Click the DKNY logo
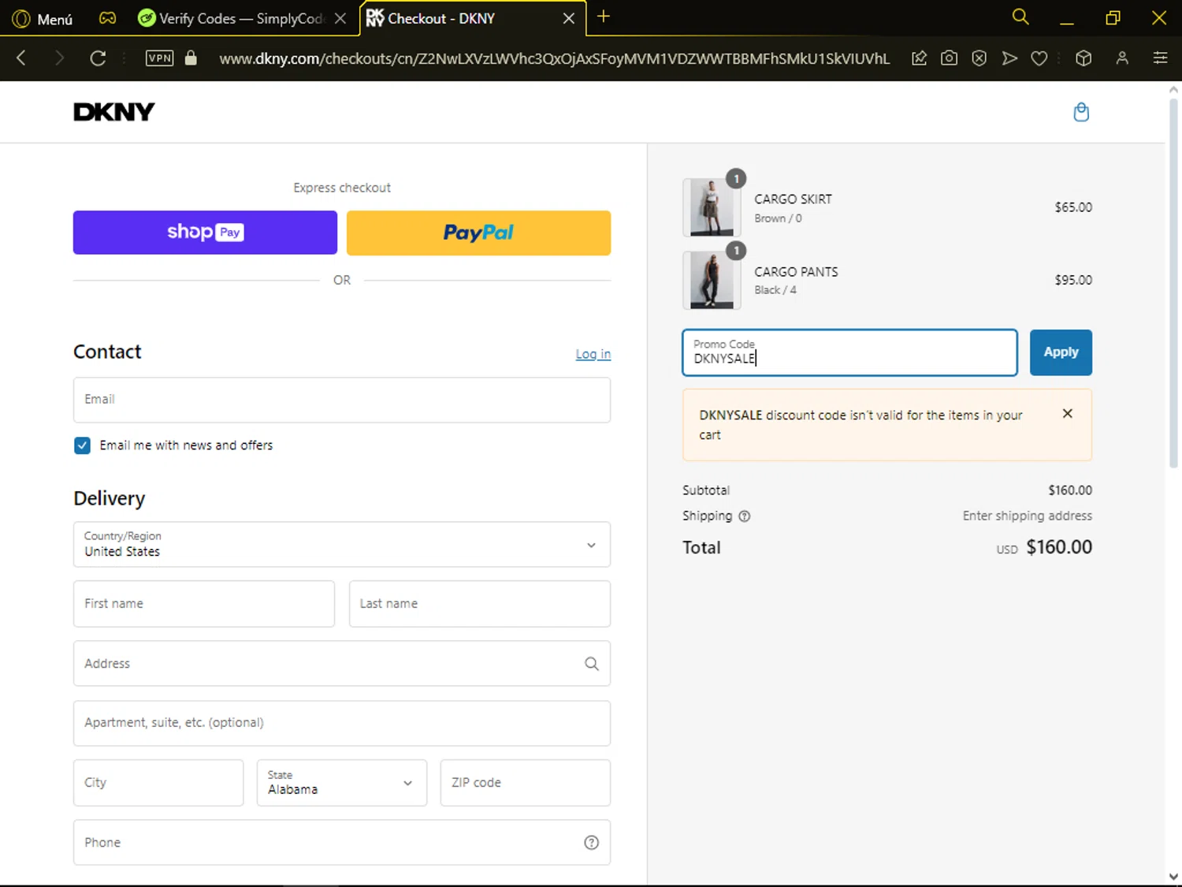The width and height of the screenshot is (1182, 887). pos(114,112)
